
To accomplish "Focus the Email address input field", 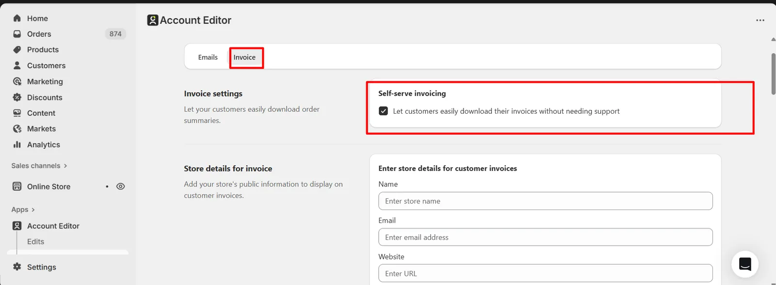I will (x=546, y=237).
